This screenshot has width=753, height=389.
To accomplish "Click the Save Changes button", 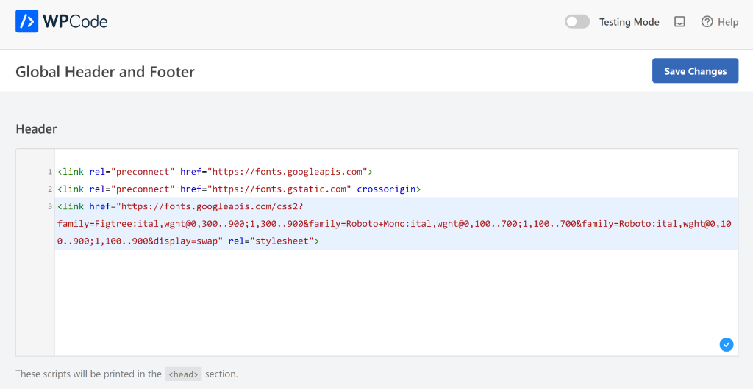I will (x=695, y=71).
